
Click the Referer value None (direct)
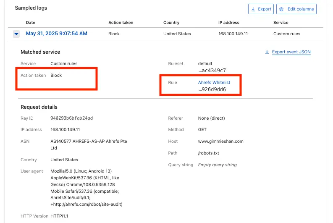(x=212, y=118)
